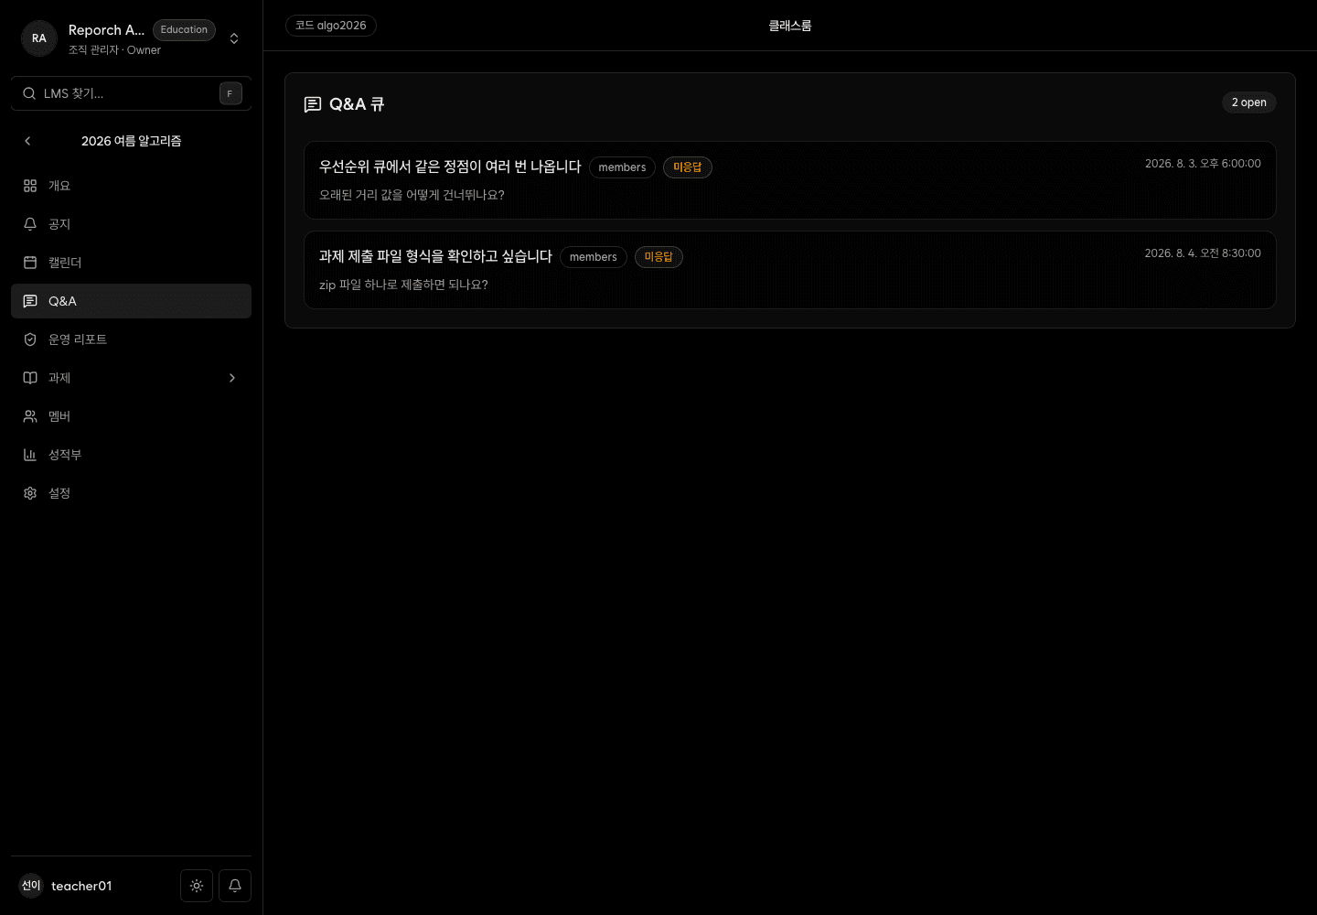The height and width of the screenshot is (915, 1317).
Task: Click 미응답 badge on 과제 제출 question
Action: (x=658, y=257)
